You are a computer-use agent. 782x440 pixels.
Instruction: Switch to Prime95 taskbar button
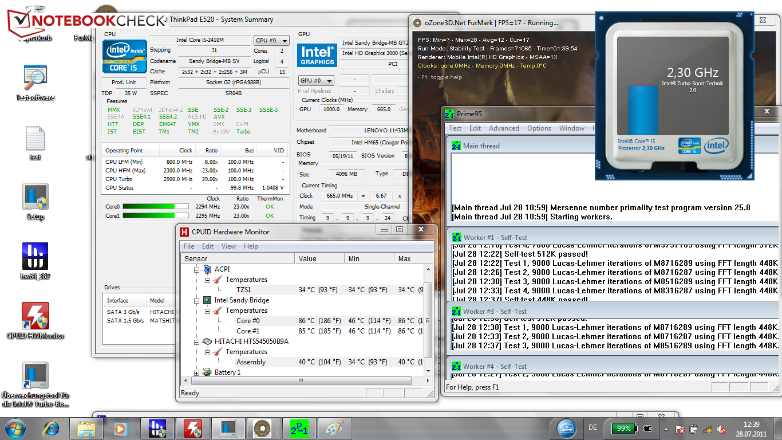click(298, 428)
